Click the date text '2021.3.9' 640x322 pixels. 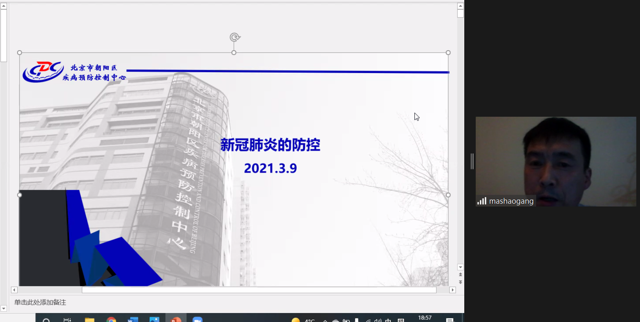click(x=270, y=168)
